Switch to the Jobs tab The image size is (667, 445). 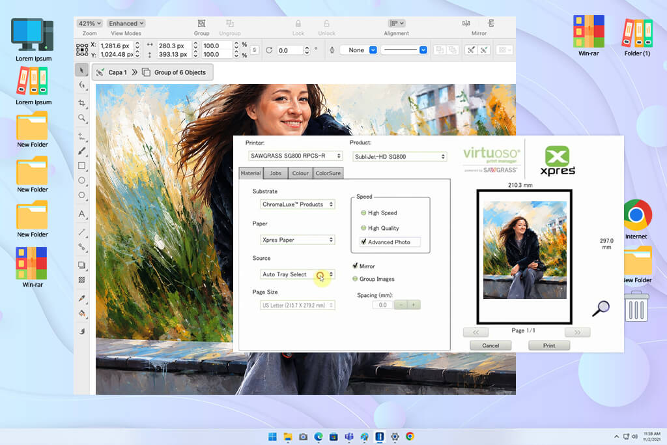pos(276,173)
